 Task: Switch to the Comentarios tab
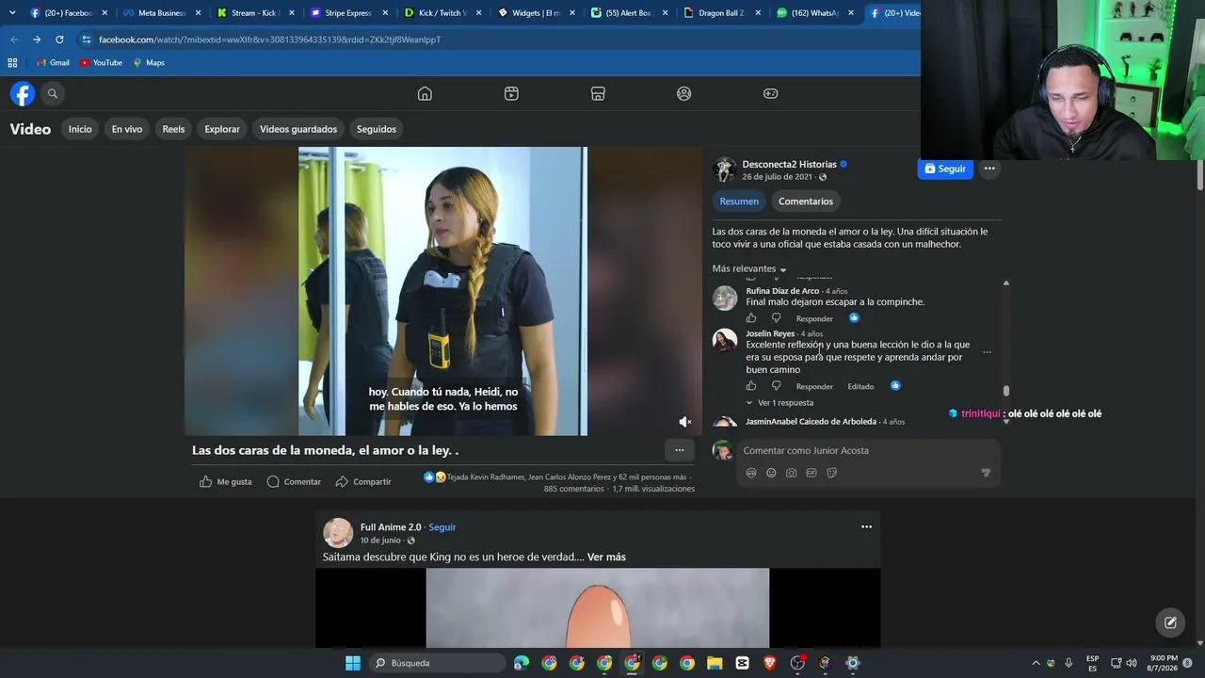click(806, 202)
